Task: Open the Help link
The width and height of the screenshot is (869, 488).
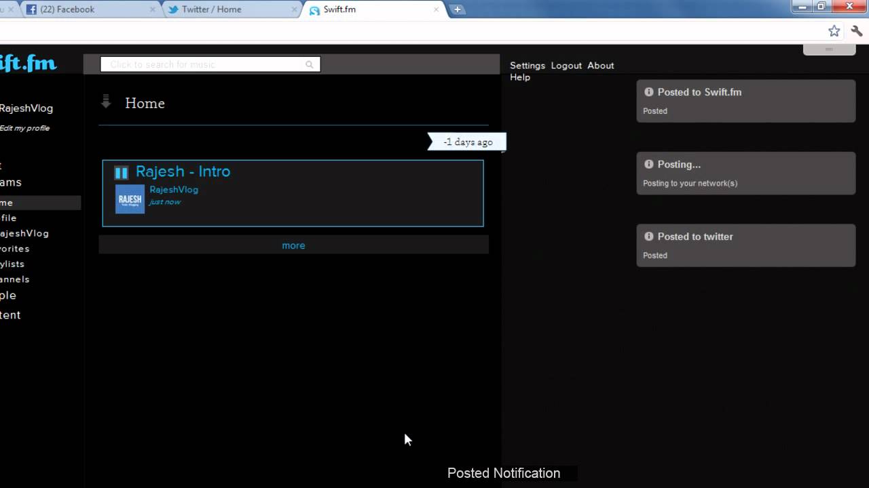Action: click(x=520, y=77)
